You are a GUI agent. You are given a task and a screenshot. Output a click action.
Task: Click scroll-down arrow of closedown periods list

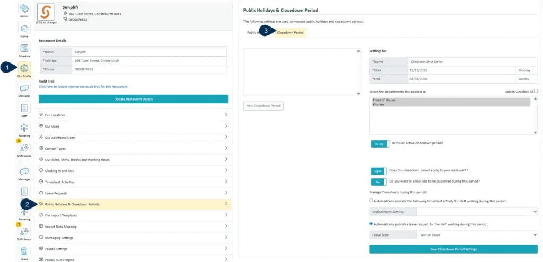point(358,93)
